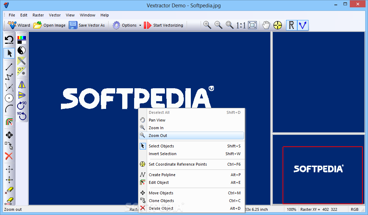Open the Window menu
This screenshot has height=215, width=368.
point(88,15)
